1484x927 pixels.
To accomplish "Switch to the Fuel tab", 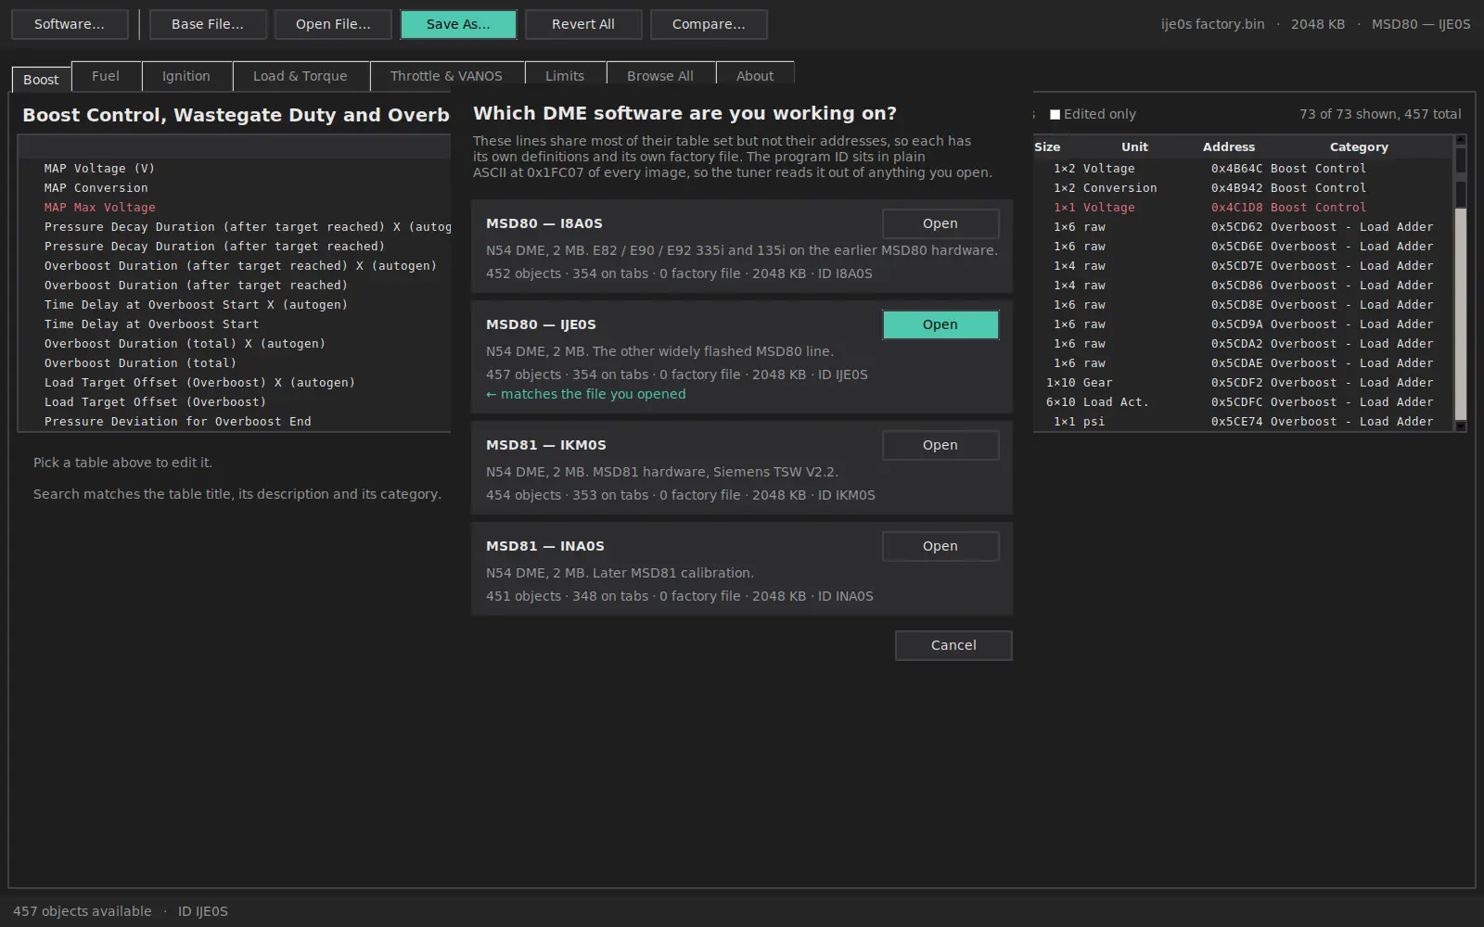I will [106, 76].
